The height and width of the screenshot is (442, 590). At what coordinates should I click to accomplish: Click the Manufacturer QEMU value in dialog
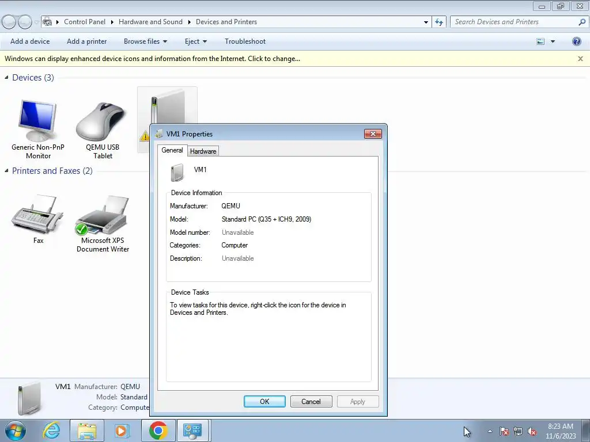(x=230, y=206)
